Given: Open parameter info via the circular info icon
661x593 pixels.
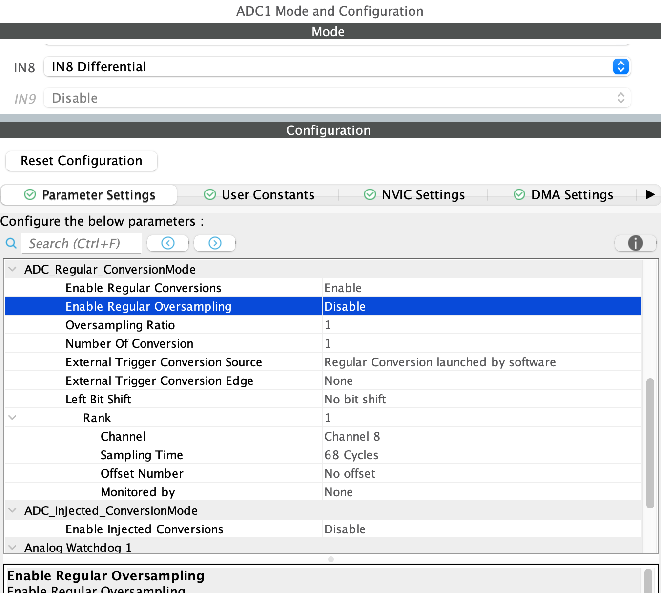Looking at the screenshot, I should point(635,243).
